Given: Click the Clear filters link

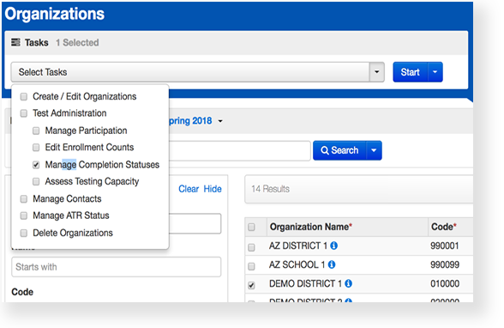Looking at the screenshot, I should click(189, 189).
